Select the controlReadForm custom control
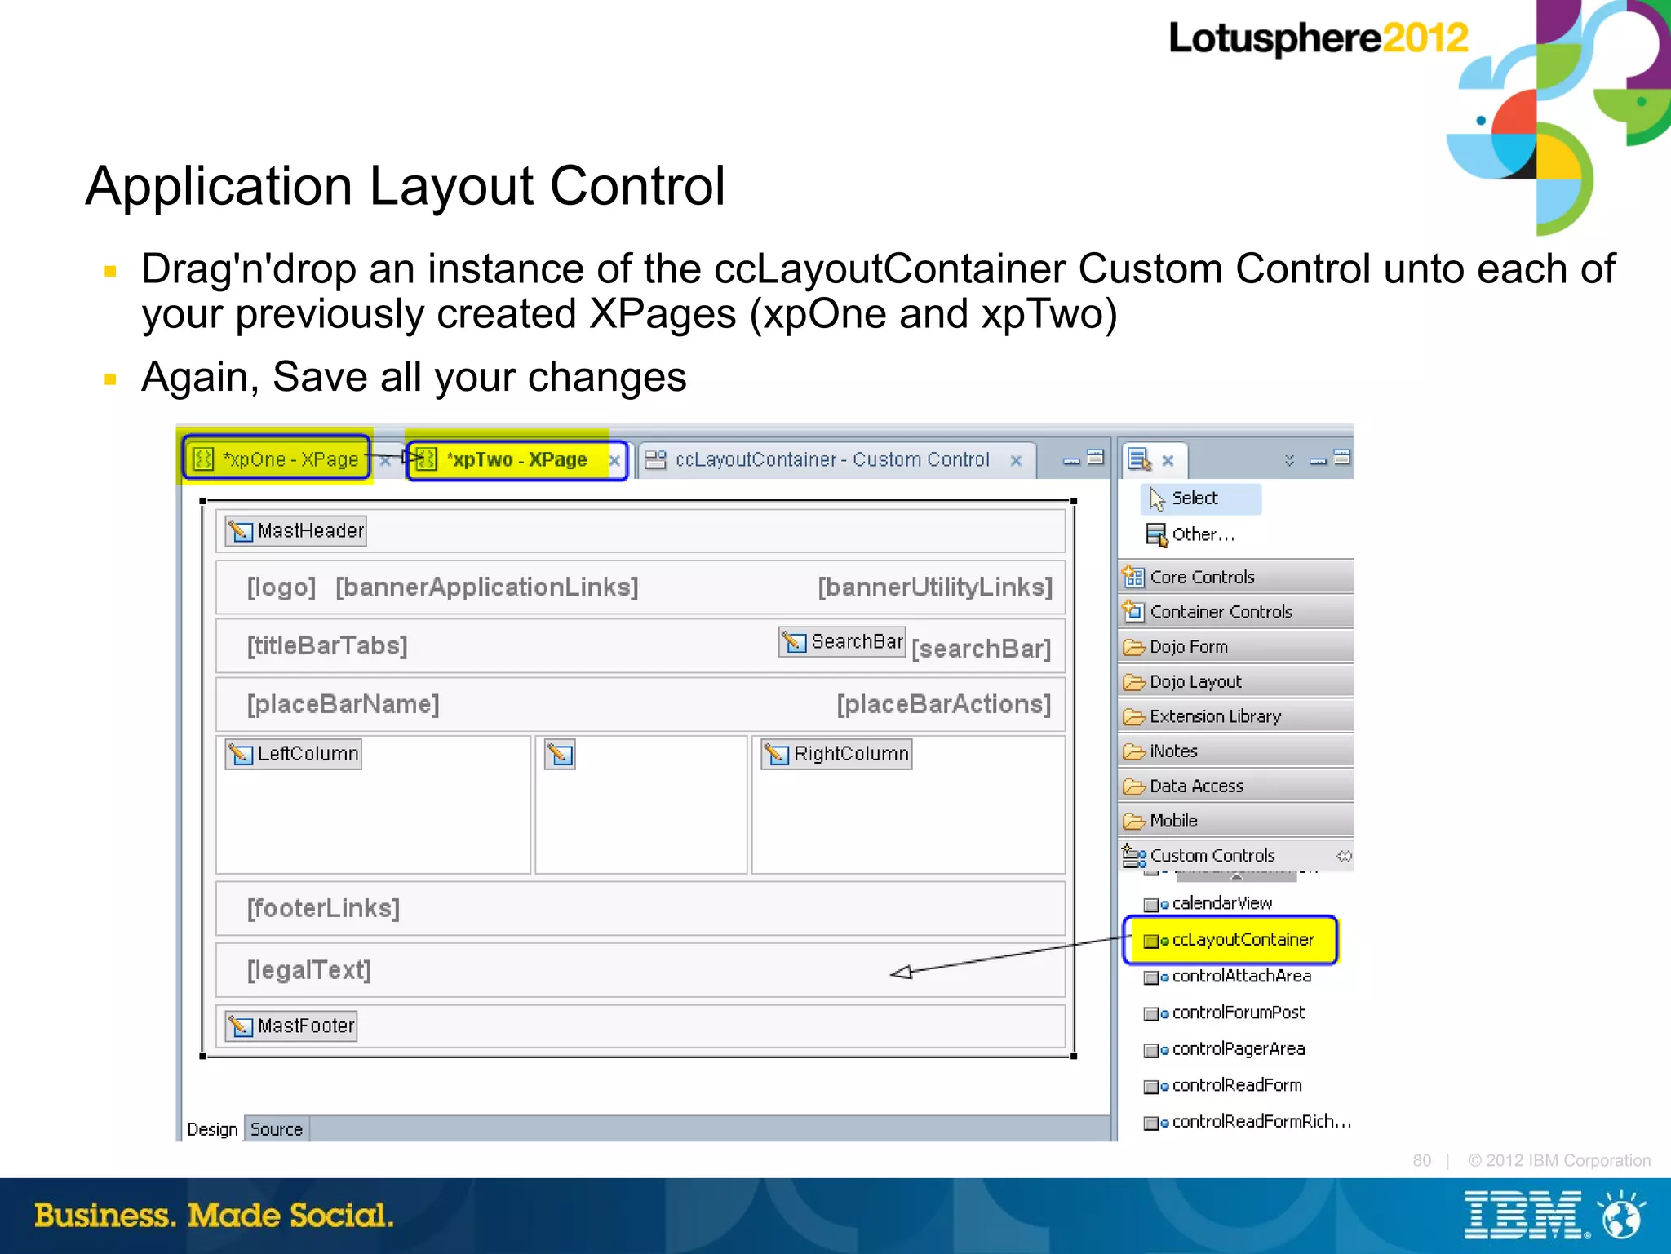 [1223, 1085]
